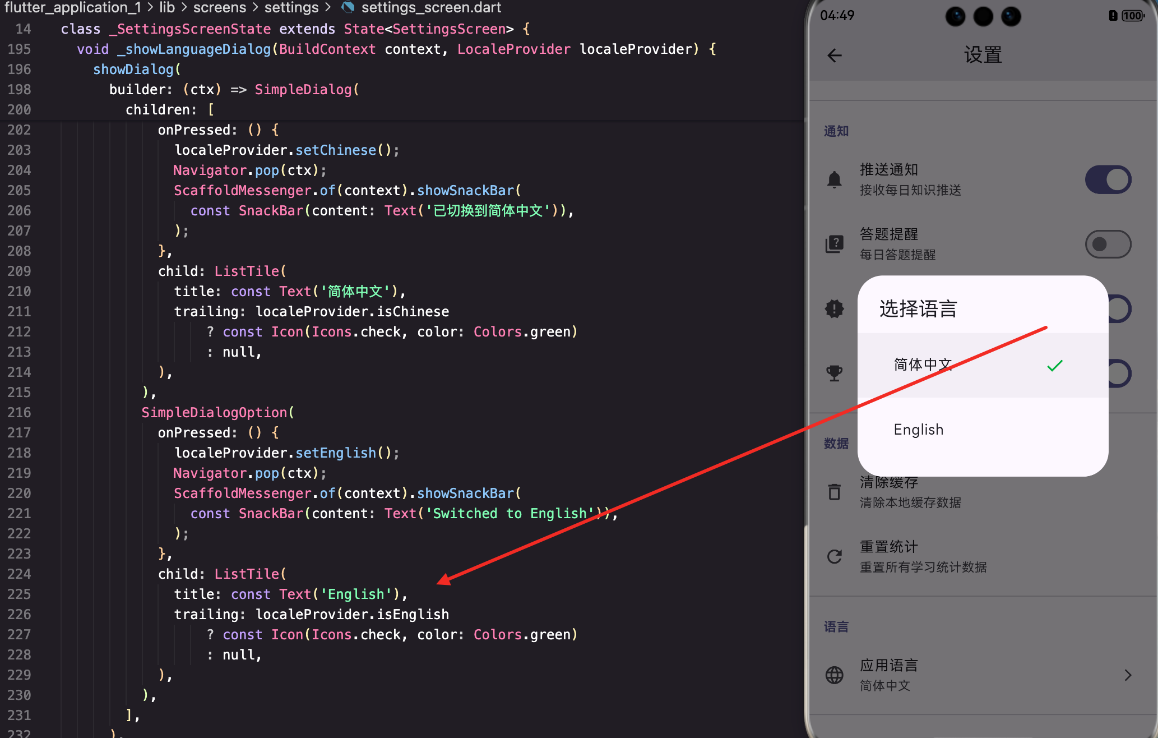Click 重置所有学习统计数据 subtitle
Viewport: 1158px width, 738px height.
click(923, 567)
